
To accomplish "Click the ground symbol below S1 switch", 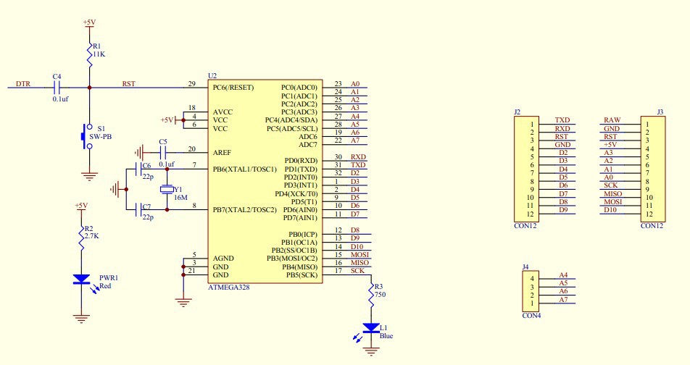I will click(x=89, y=175).
